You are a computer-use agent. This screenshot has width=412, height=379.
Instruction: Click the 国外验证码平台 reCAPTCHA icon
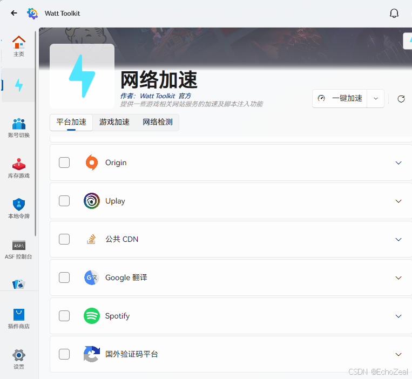tap(92, 354)
